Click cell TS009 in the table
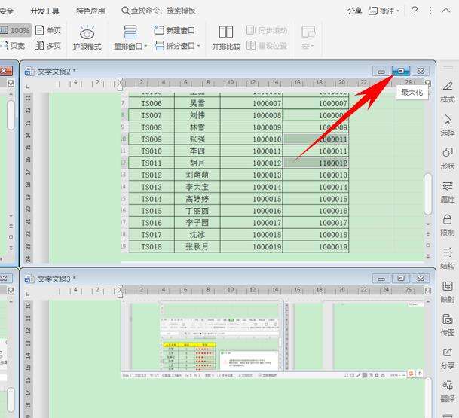The image size is (459, 418). (151, 139)
